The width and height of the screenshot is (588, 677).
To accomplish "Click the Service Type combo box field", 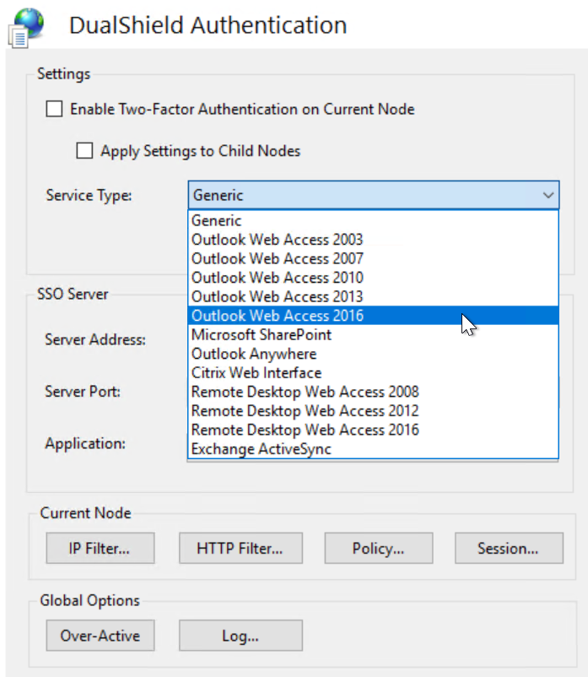I will (363, 196).
